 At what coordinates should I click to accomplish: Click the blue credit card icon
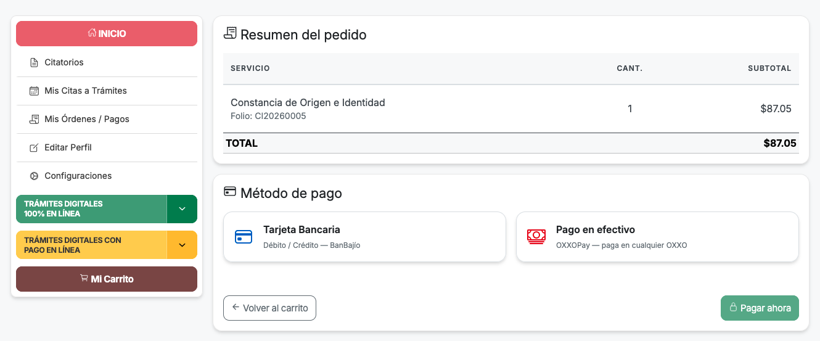click(244, 237)
